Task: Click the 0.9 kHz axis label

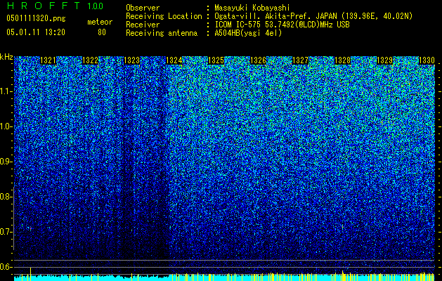Action: click(6, 162)
